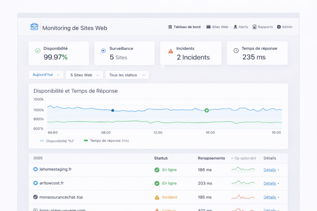Screen dimensions: 317x211
Task: Click the green marker on the availability chart
Action: pos(207,110)
